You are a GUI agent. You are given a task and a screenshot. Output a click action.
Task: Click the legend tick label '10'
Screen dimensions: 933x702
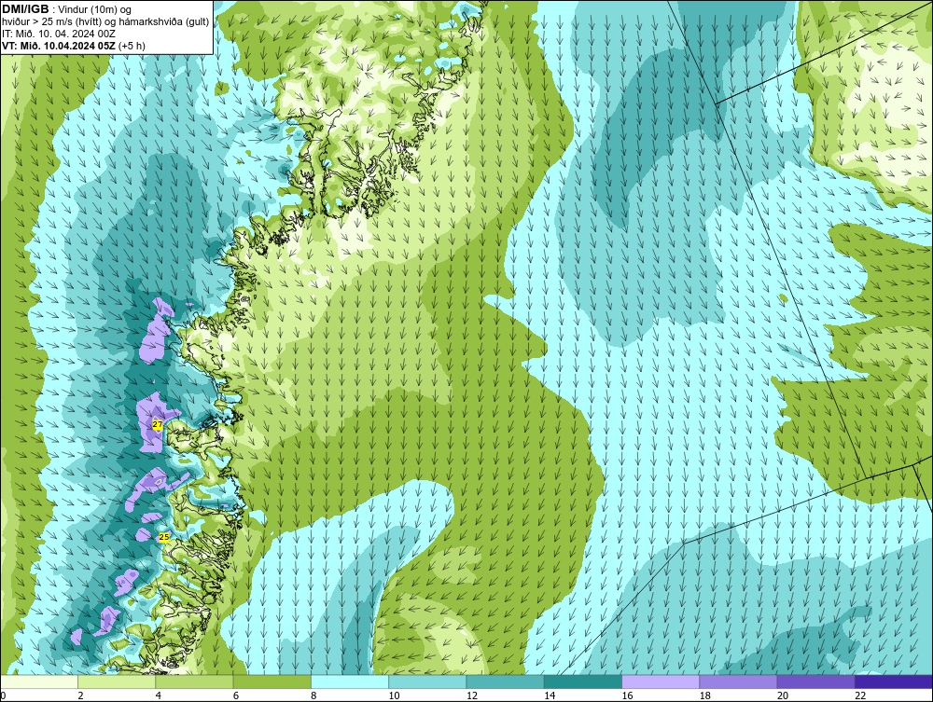(x=394, y=696)
